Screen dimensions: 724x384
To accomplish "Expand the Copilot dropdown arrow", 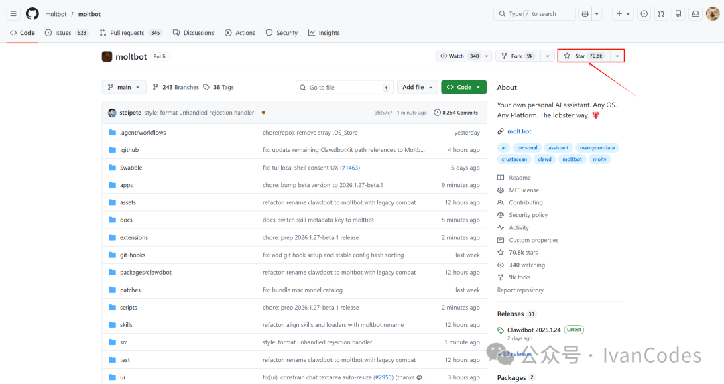I will [597, 14].
